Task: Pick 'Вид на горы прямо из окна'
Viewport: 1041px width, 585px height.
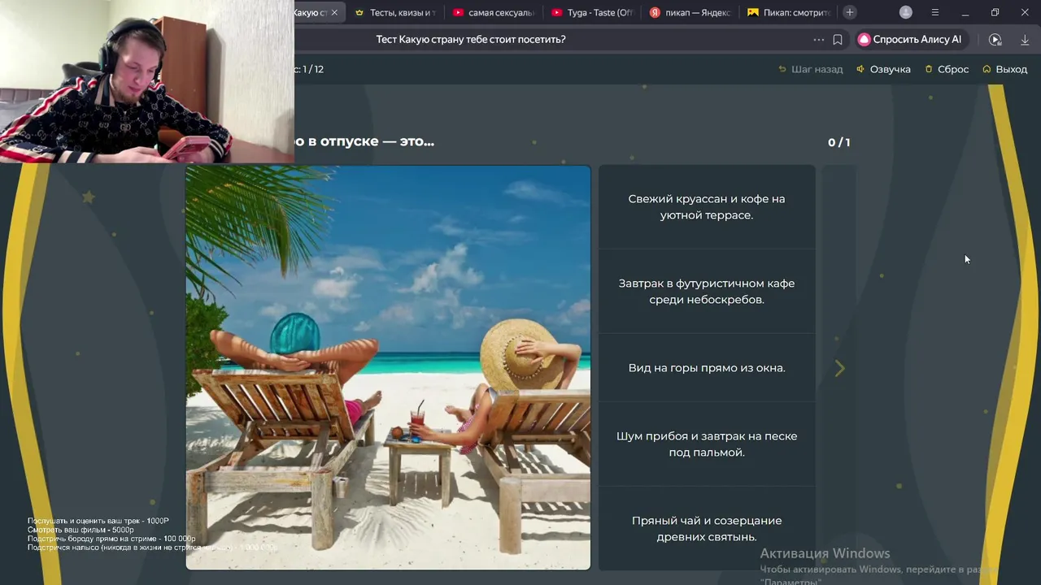Action: click(707, 368)
